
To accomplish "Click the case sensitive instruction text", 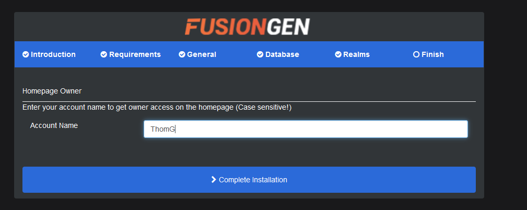I will [x=157, y=108].
